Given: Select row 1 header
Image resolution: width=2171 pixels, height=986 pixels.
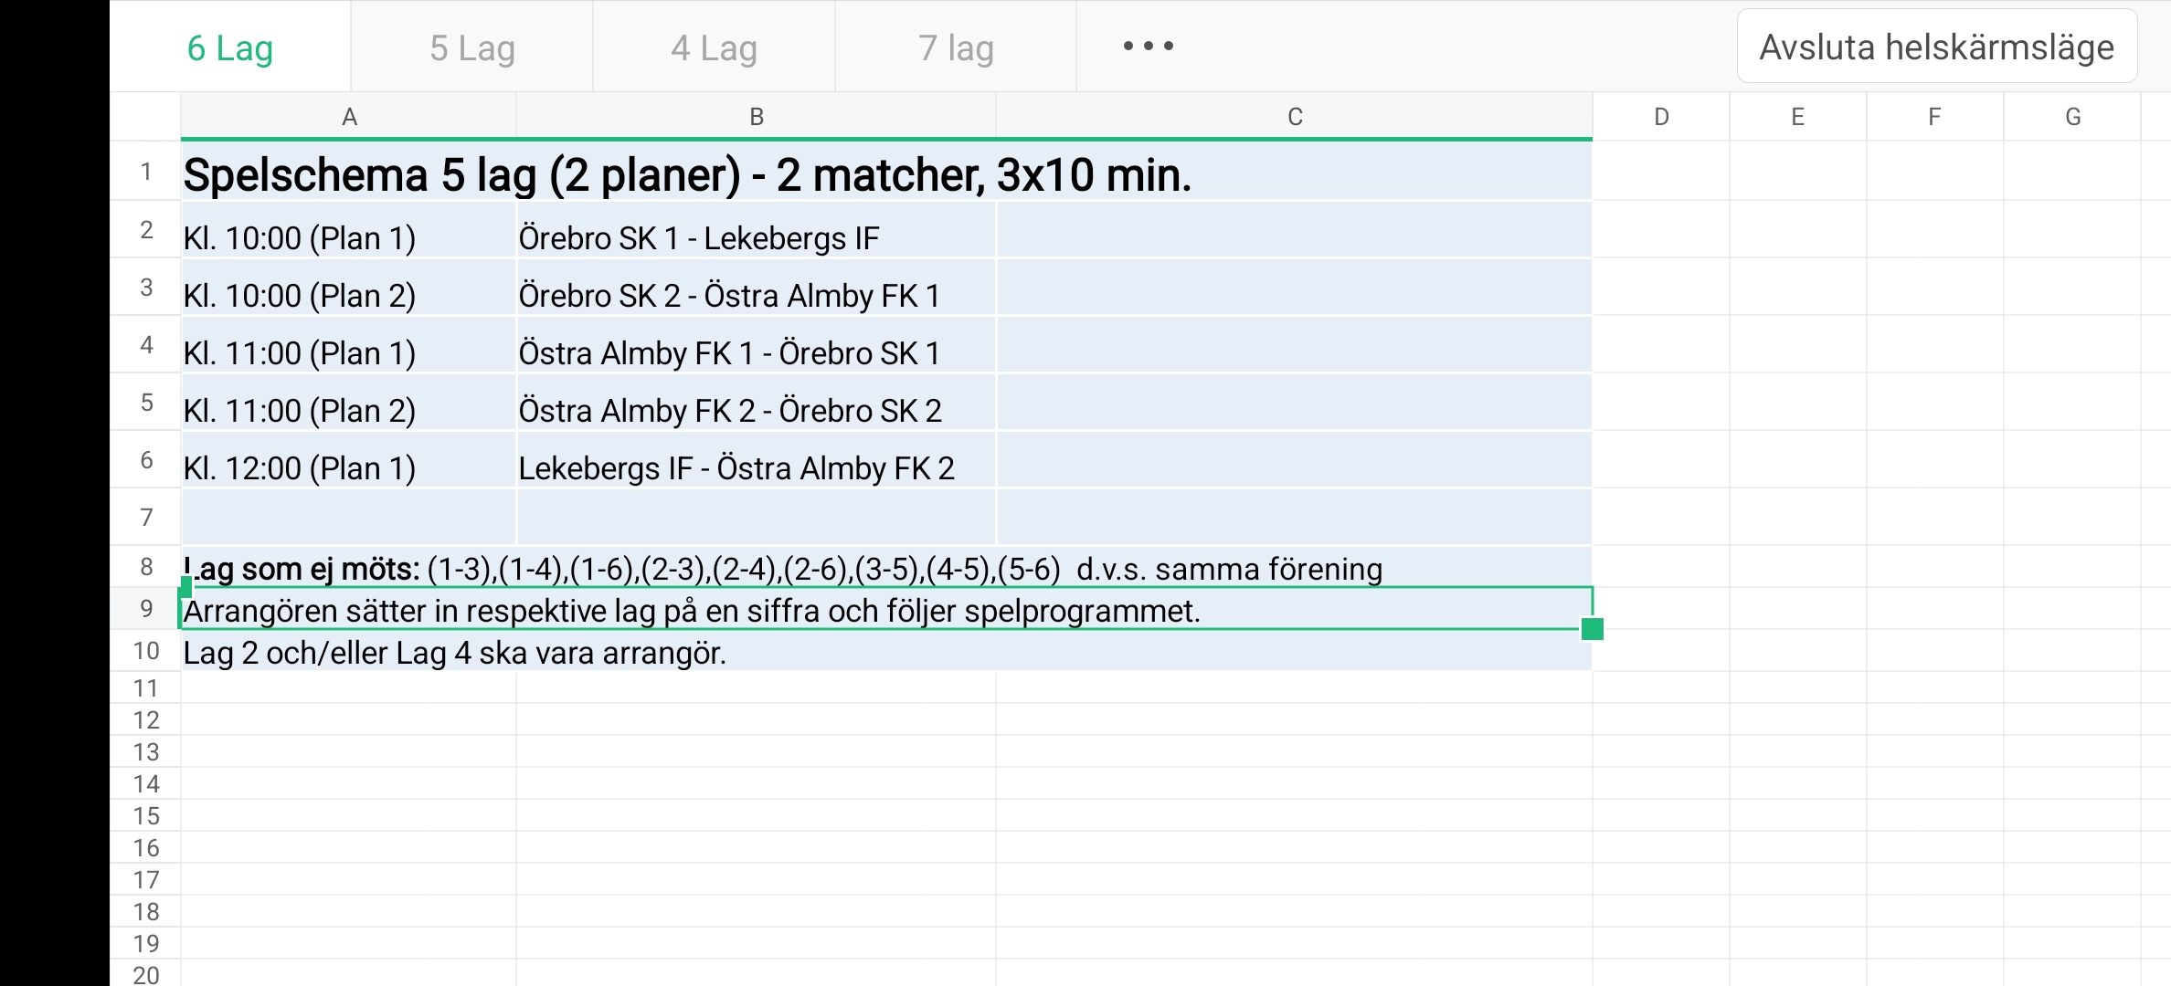Looking at the screenshot, I should point(146,172).
